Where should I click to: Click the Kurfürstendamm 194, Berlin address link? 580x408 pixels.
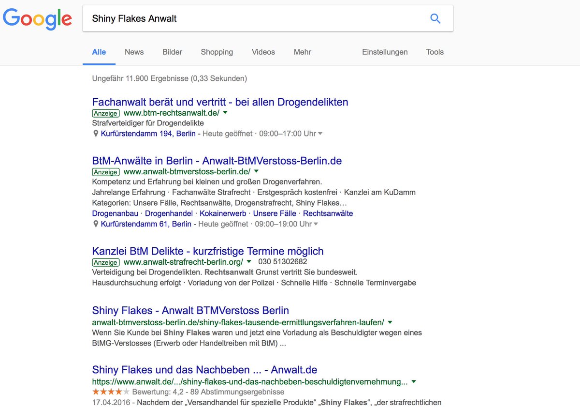[x=148, y=134]
